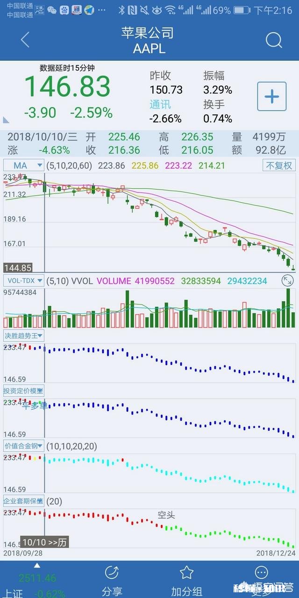Tap the 昨收 value 150.73

(166, 90)
